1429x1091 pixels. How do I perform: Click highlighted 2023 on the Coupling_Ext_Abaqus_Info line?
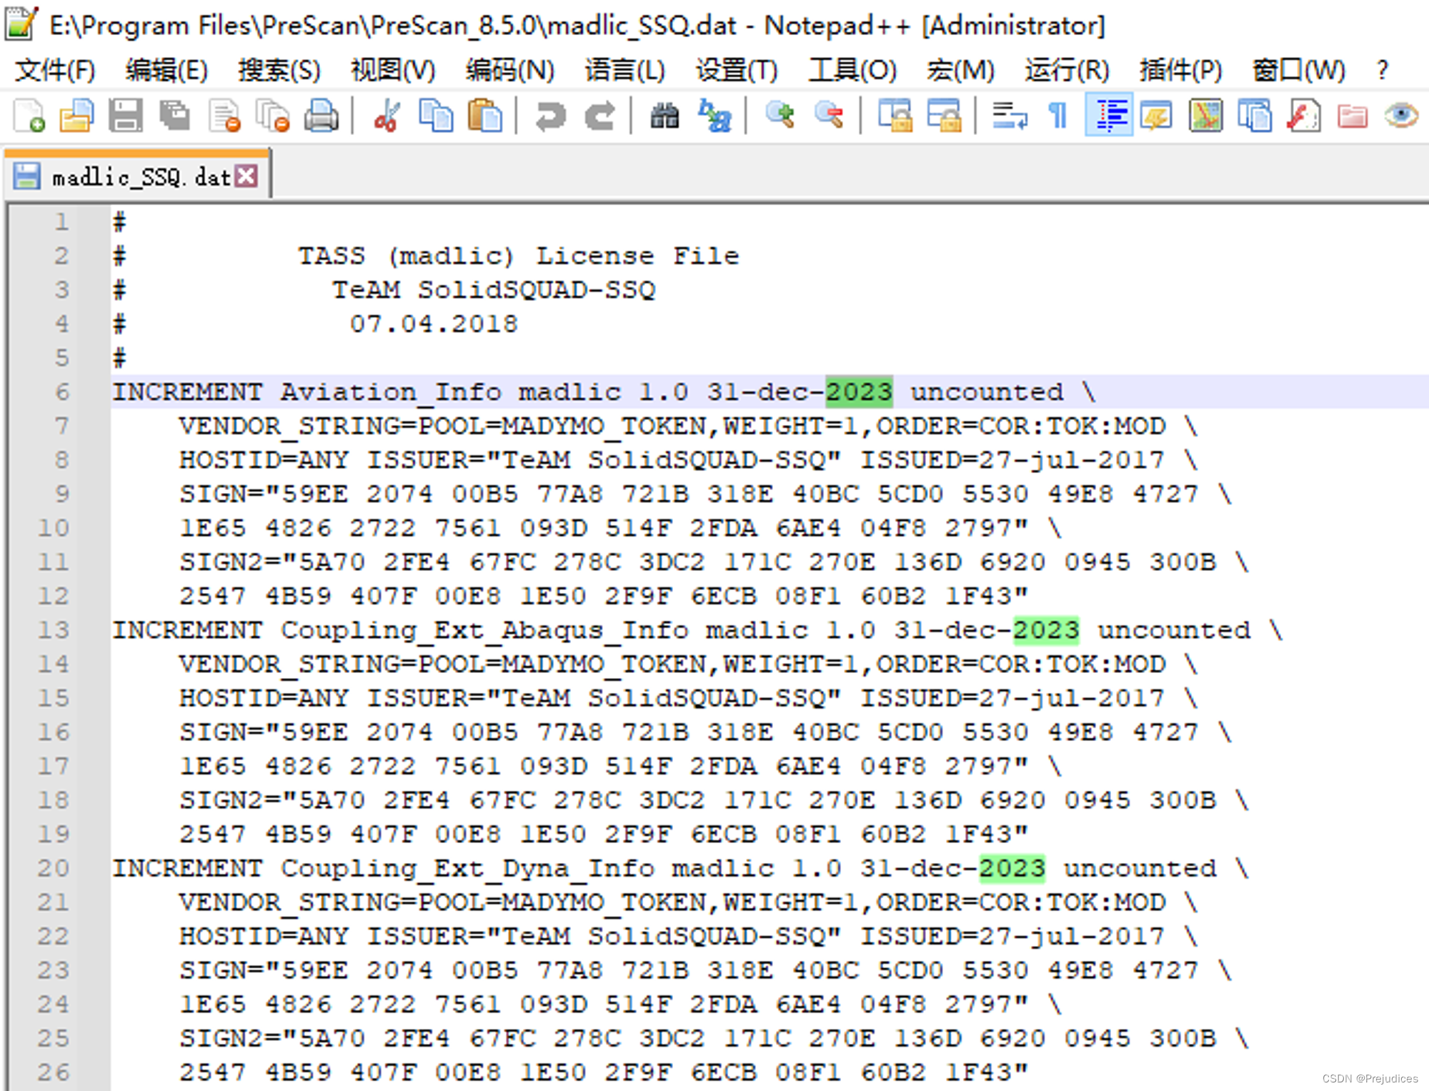[x=1046, y=629]
